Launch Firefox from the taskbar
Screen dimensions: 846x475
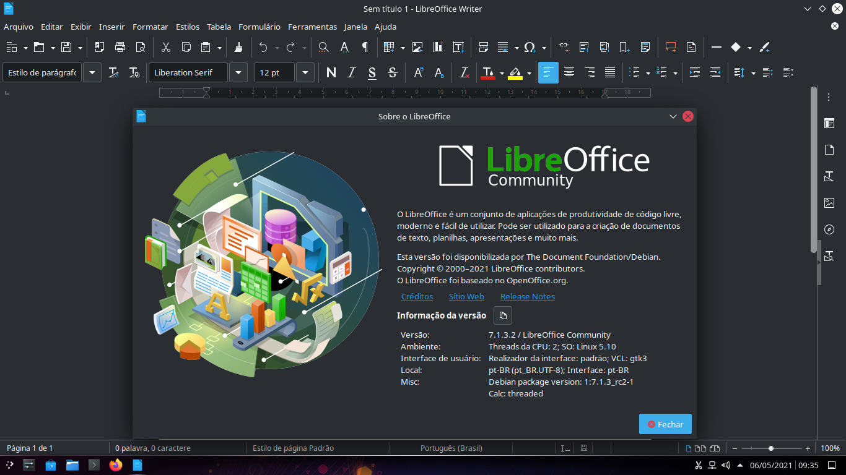tap(116, 464)
